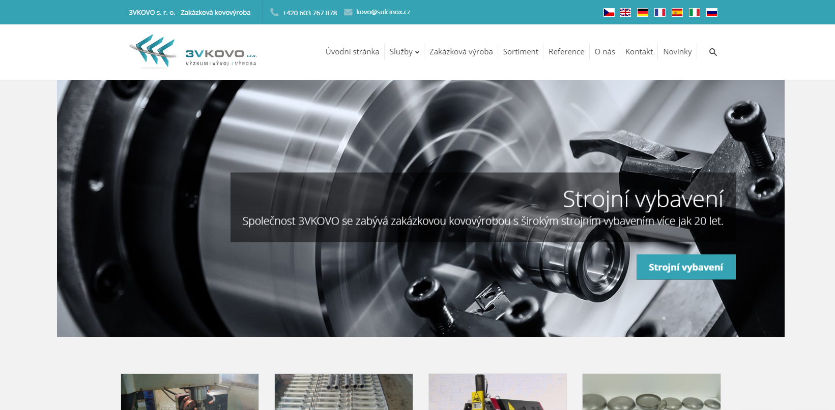Switch language using the Spanish flag
Viewport: 835px width, 410px height.
[x=677, y=12]
